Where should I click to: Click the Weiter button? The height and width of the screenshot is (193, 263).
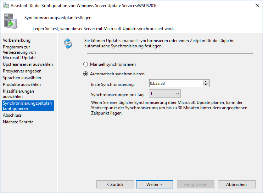(x=154, y=184)
